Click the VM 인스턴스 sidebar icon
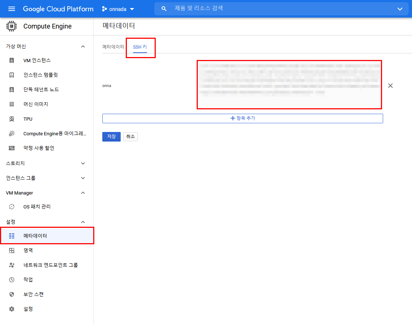 (x=12, y=60)
